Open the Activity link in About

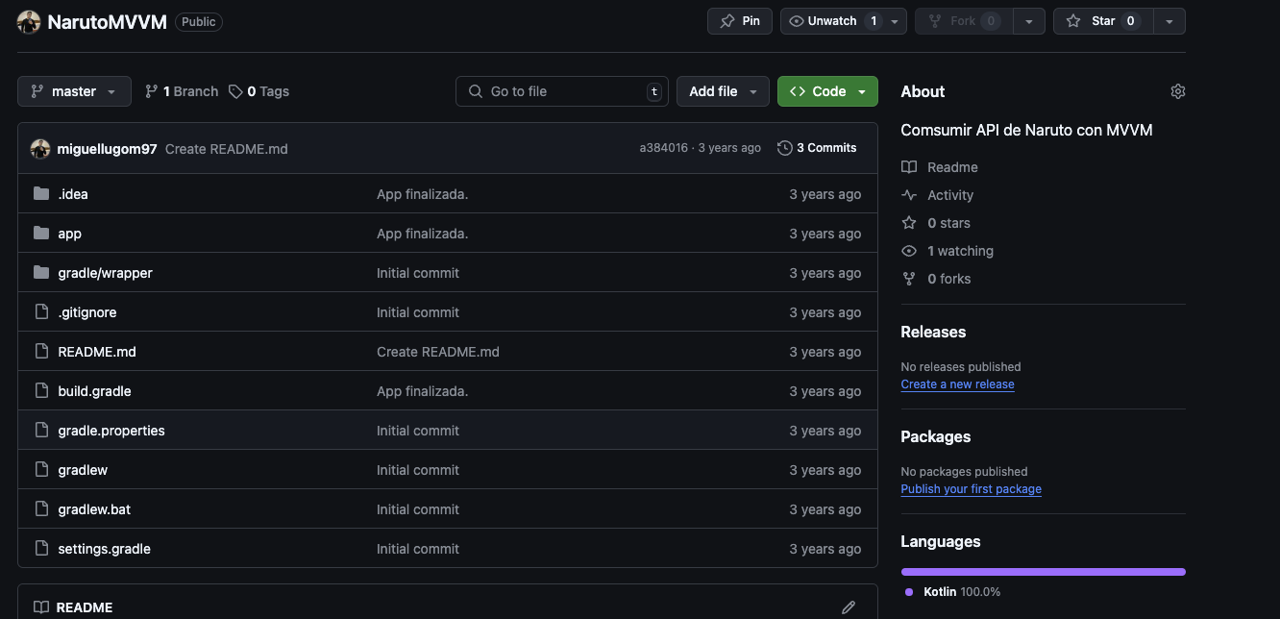938,195
